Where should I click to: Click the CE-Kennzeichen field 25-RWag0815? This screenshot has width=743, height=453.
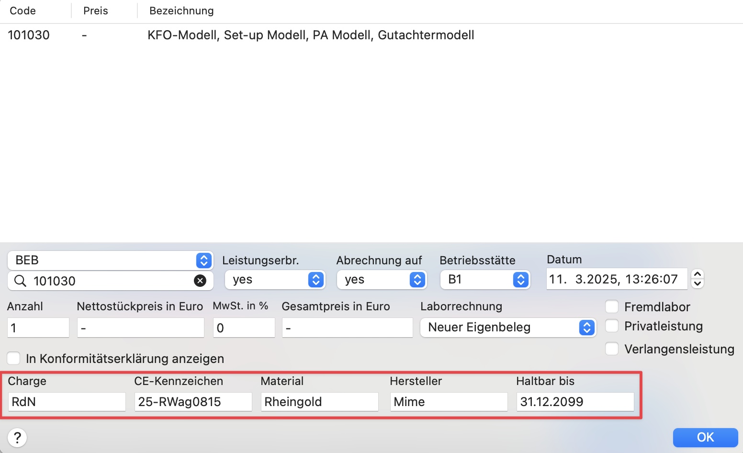click(x=193, y=402)
